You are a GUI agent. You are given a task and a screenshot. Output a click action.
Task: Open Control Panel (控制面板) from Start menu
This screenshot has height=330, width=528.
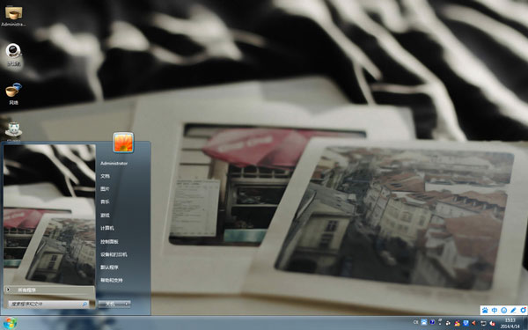[x=109, y=241]
